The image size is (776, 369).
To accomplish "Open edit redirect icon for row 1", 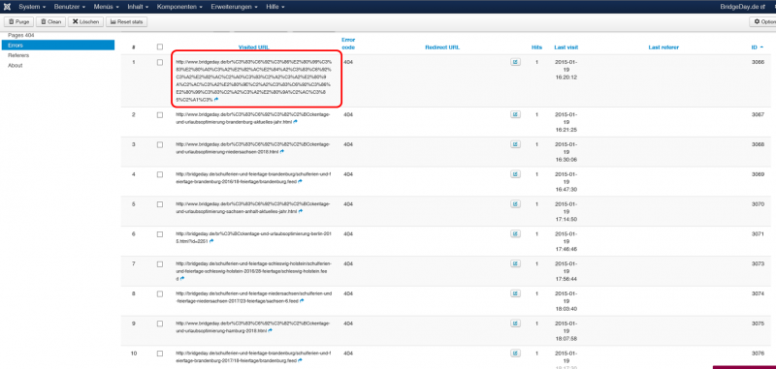I will [515, 63].
